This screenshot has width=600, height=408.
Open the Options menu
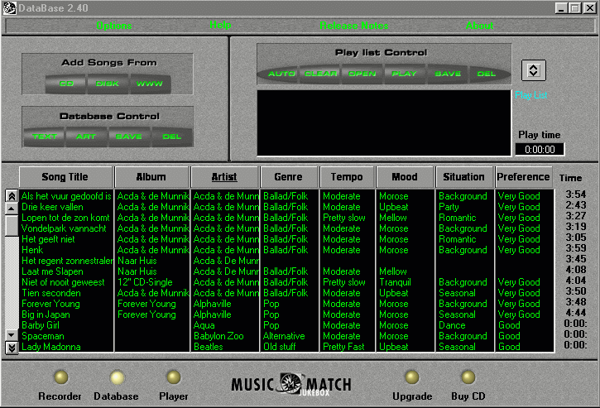[114, 26]
